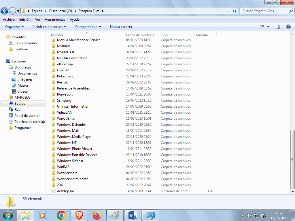Viewport: 295px width, 221px height.
Task: Click the Action Center flag icon
Action: pos(263,216)
